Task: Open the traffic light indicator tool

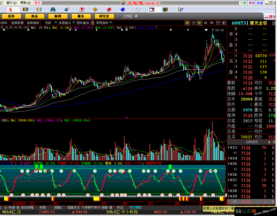Action: [25, 9]
